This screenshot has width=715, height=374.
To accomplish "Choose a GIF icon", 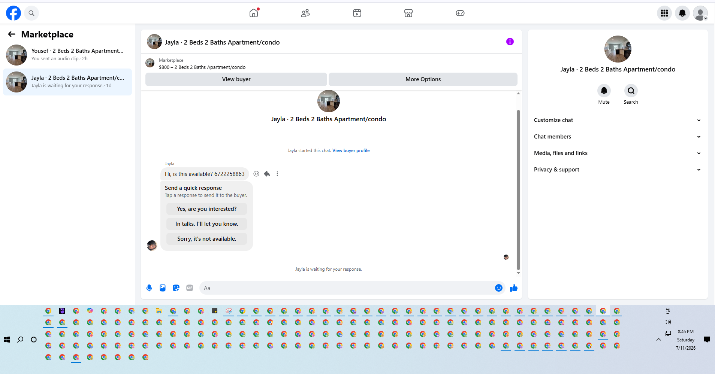I will click(190, 288).
